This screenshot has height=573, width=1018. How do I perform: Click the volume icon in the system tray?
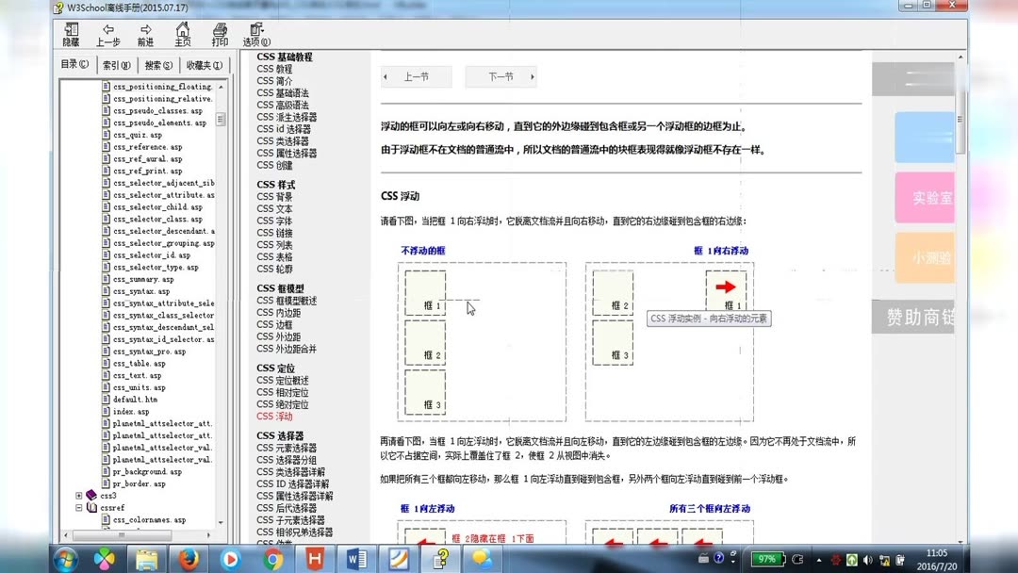866,560
